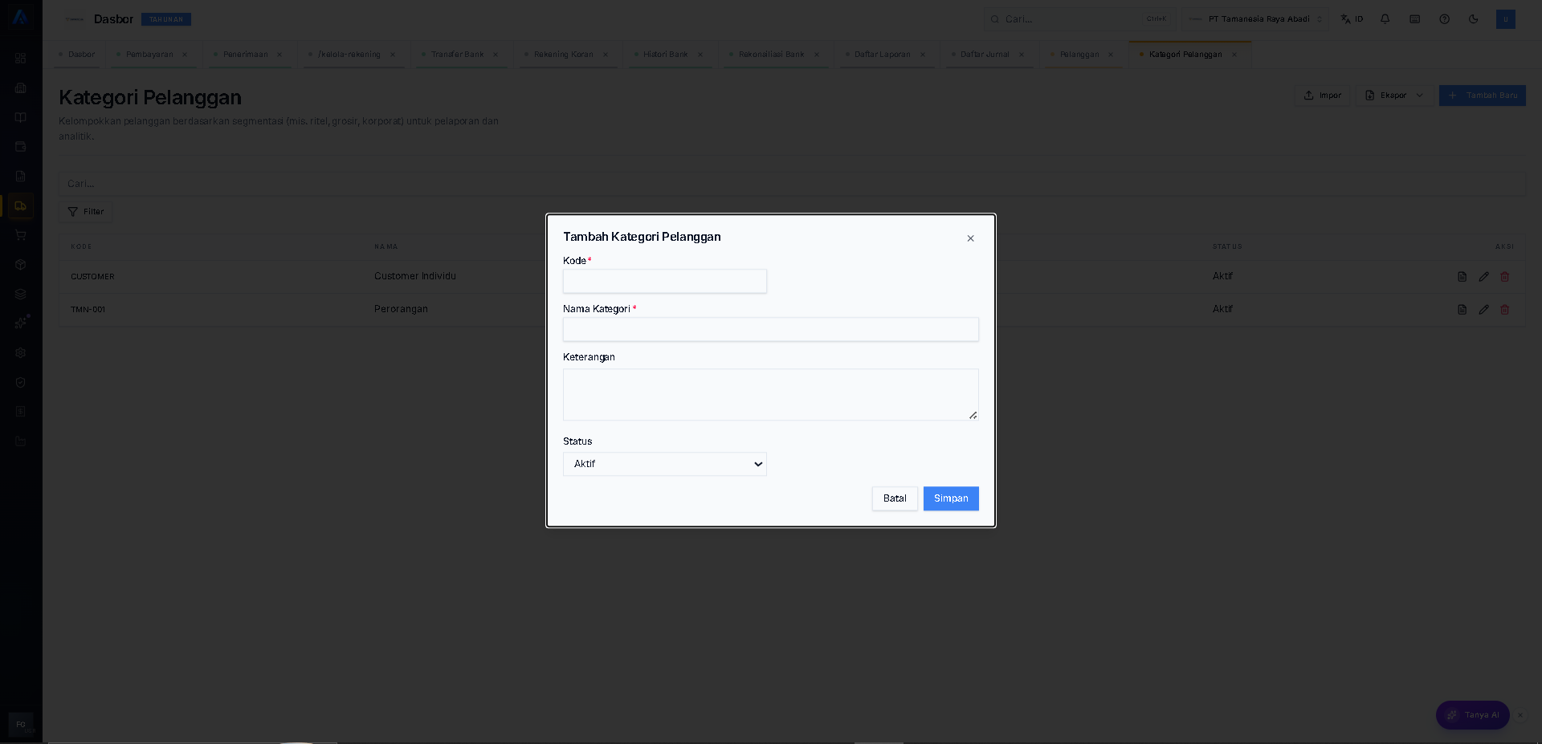The image size is (1542, 744).
Task: Expand the Ekspor dropdown arrow
Action: point(1419,96)
